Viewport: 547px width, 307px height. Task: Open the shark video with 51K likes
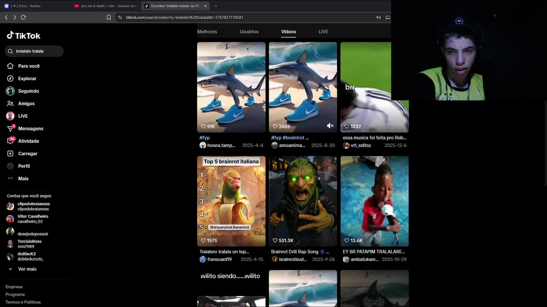point(231,87)
